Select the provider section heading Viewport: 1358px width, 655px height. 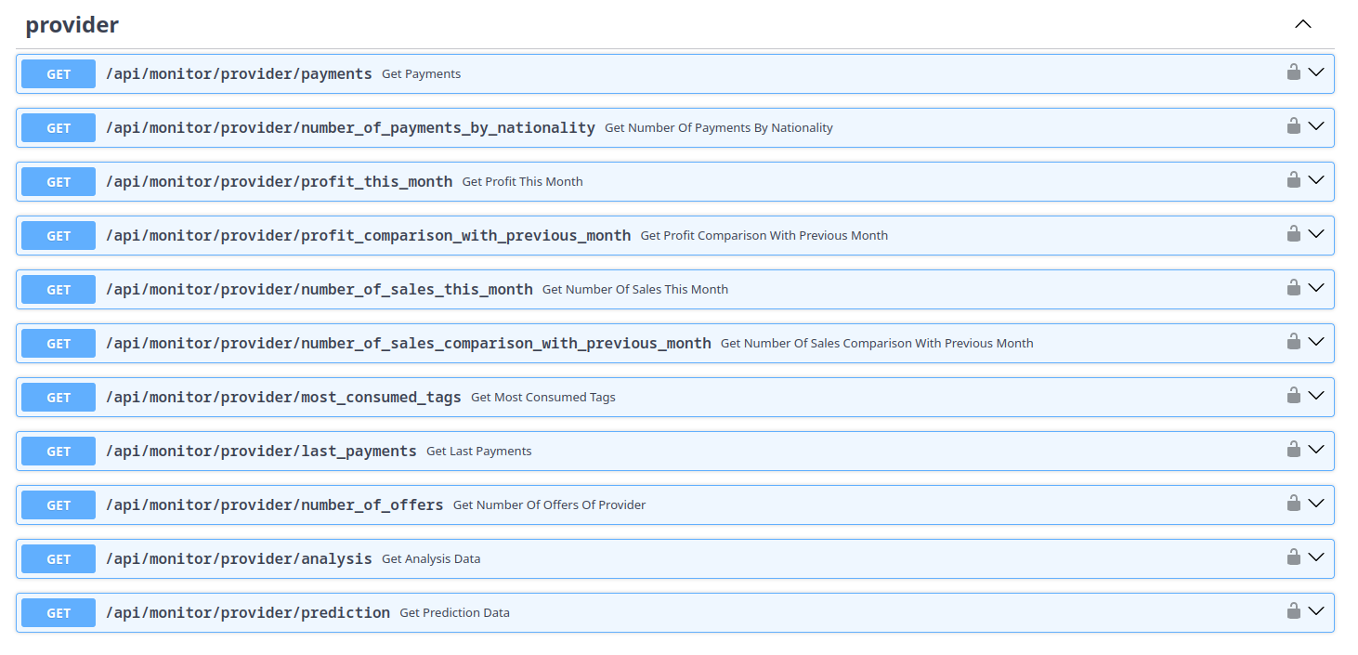point(72,24)
